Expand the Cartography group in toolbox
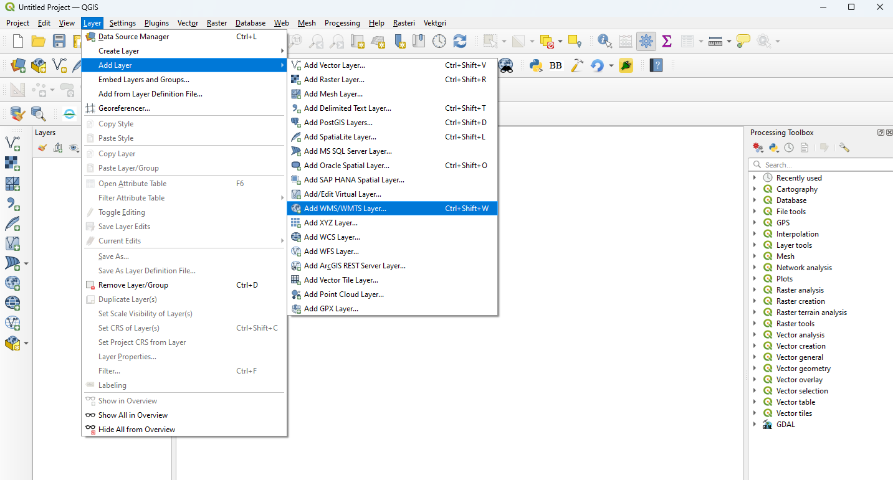 [x=755, y=189]
